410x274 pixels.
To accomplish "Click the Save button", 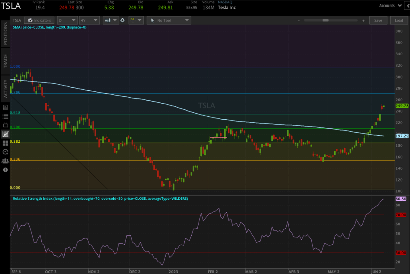I will pyautogui.click(x=378, y=20).
